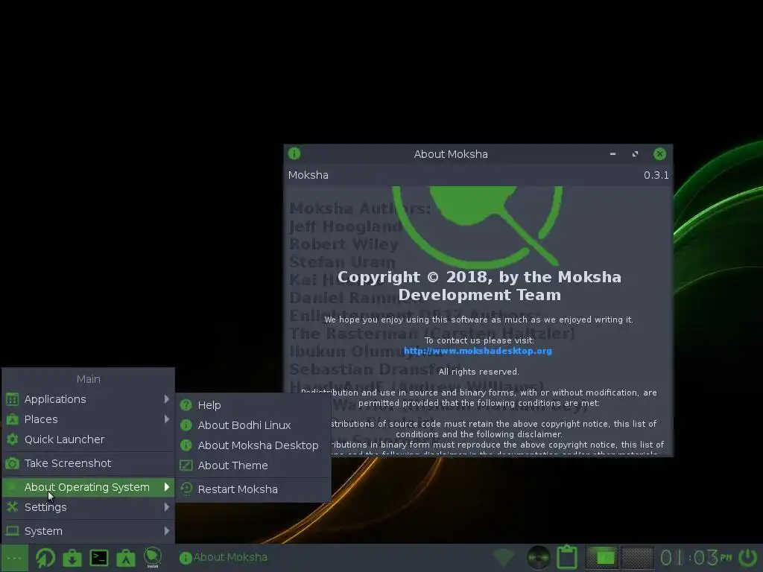
Task: Open the network wifi indicator
Action: coord(503,557)
